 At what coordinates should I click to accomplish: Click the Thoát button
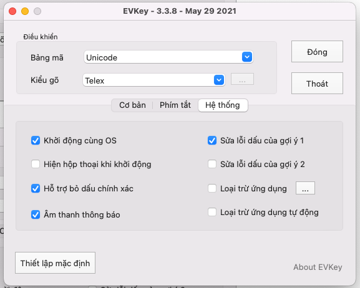point(317,84)
